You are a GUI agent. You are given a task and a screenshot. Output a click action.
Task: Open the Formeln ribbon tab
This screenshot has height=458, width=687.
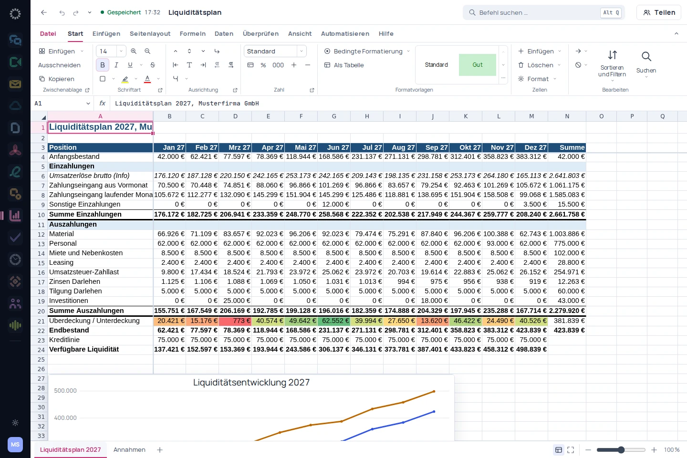(x=193, y=33)
